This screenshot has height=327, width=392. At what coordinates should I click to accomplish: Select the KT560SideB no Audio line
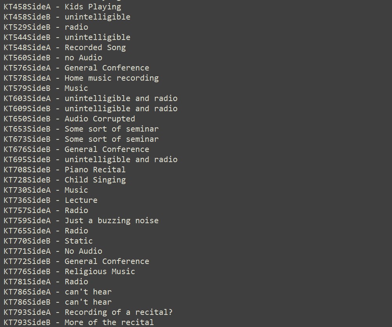pos(53,58)
